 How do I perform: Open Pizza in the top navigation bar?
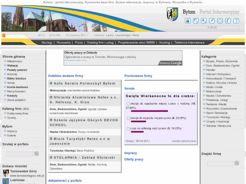(79, 43)
